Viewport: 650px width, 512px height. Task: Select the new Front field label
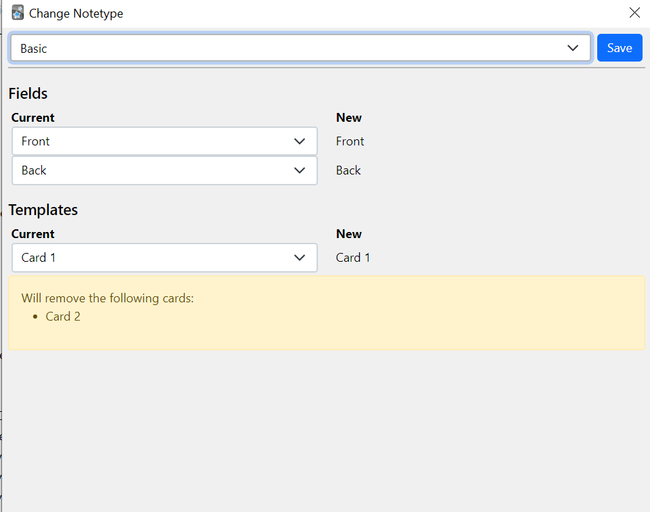(x=350, y=141)
